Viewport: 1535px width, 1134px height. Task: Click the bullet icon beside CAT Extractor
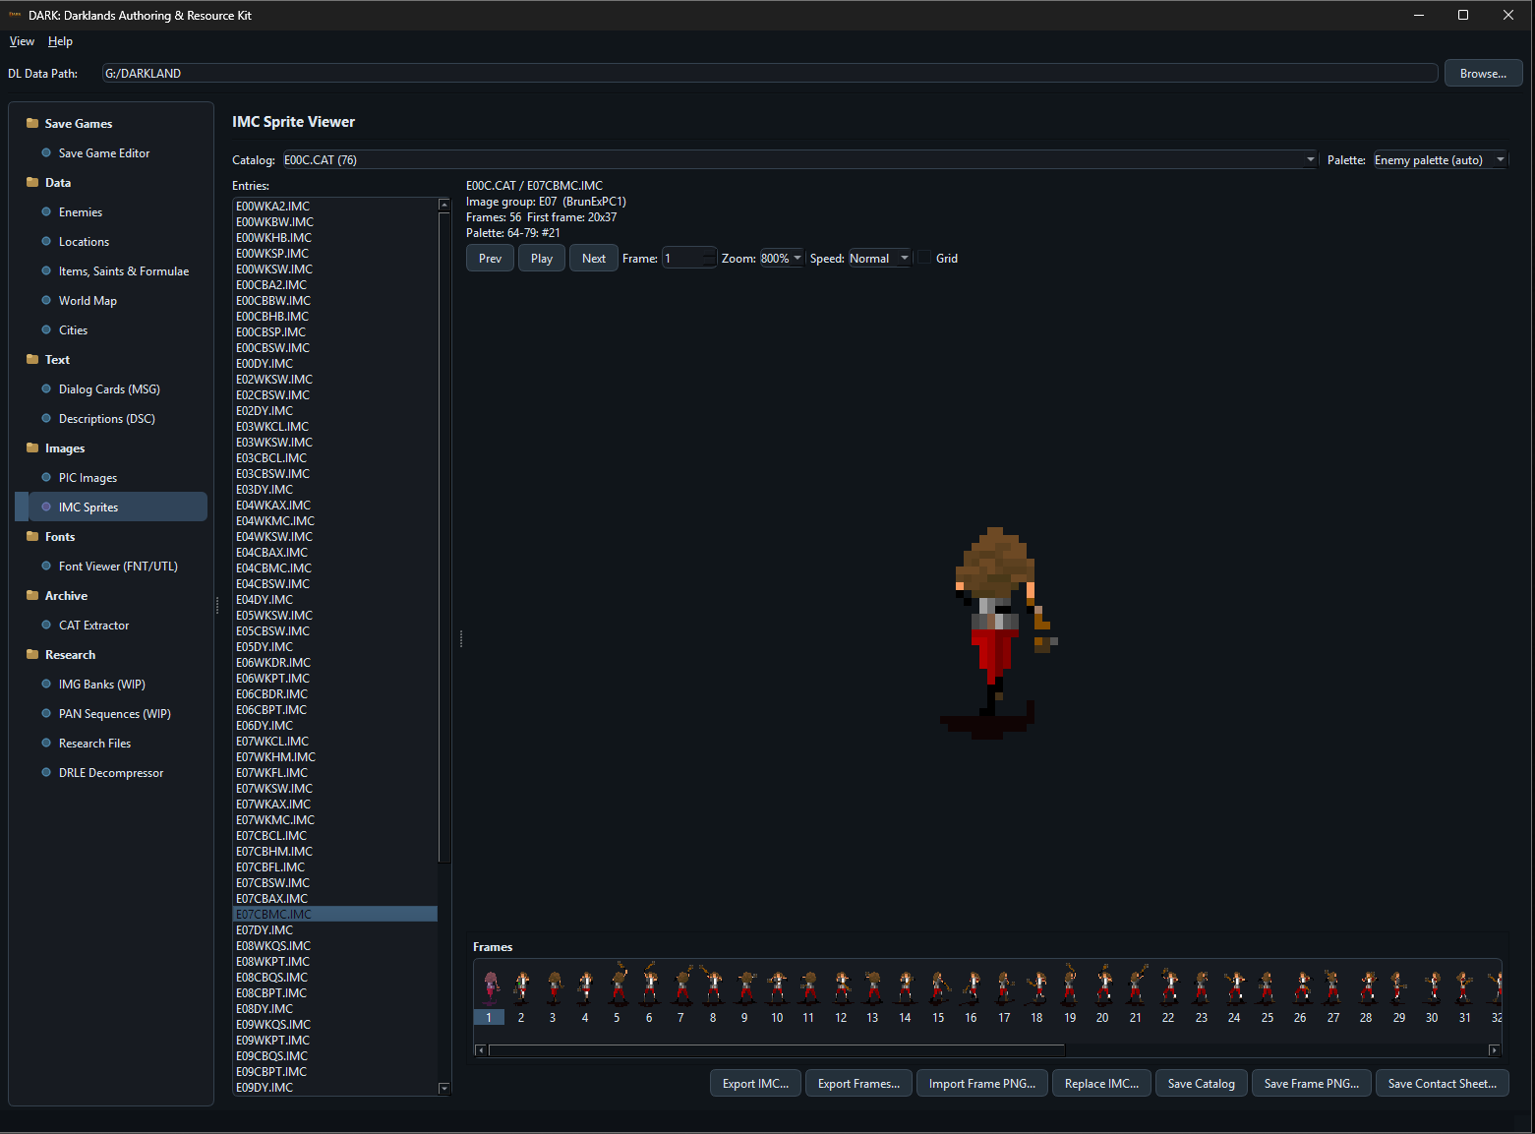point(46,625)
